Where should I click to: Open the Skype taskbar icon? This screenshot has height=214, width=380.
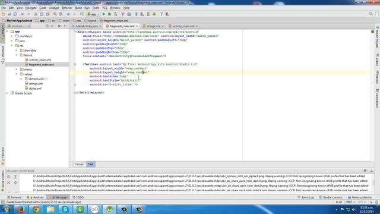(65, 209)
